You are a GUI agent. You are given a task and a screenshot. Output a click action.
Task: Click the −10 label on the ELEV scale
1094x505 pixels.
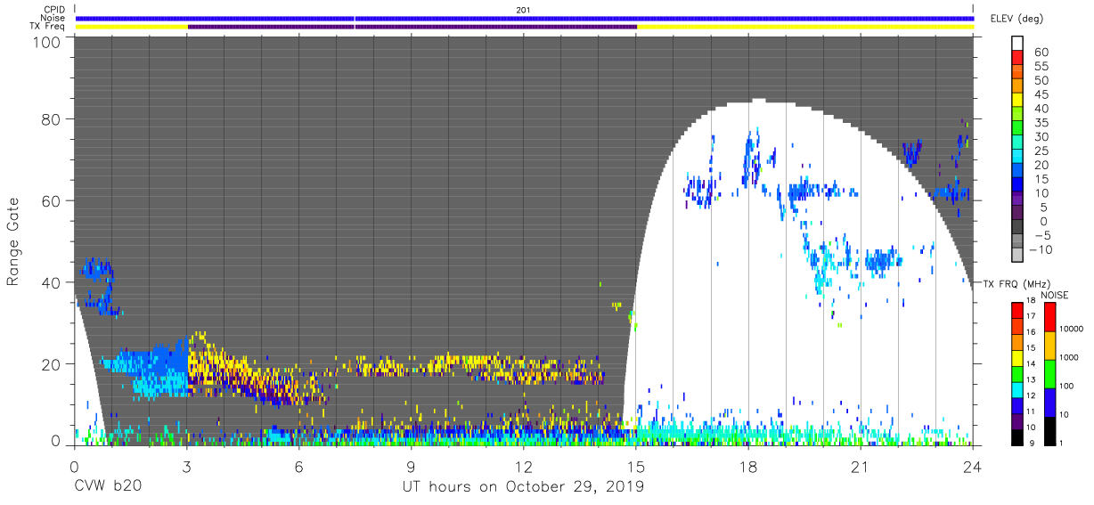(1041, 249)
